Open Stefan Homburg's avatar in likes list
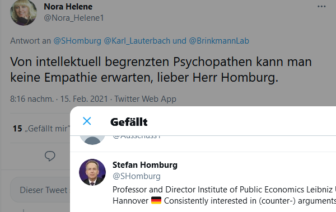This screenshot has width=336, height=212. coord(92,172)
